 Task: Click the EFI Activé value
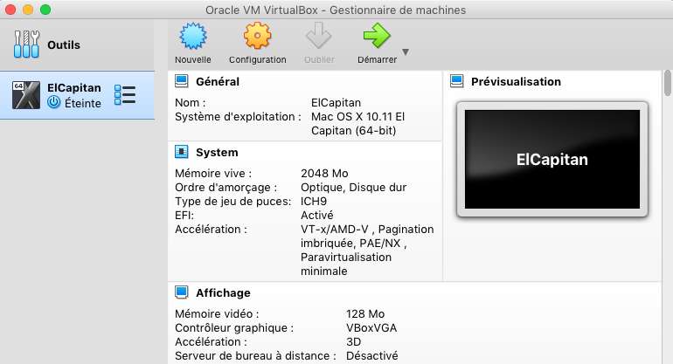point(317,216)
